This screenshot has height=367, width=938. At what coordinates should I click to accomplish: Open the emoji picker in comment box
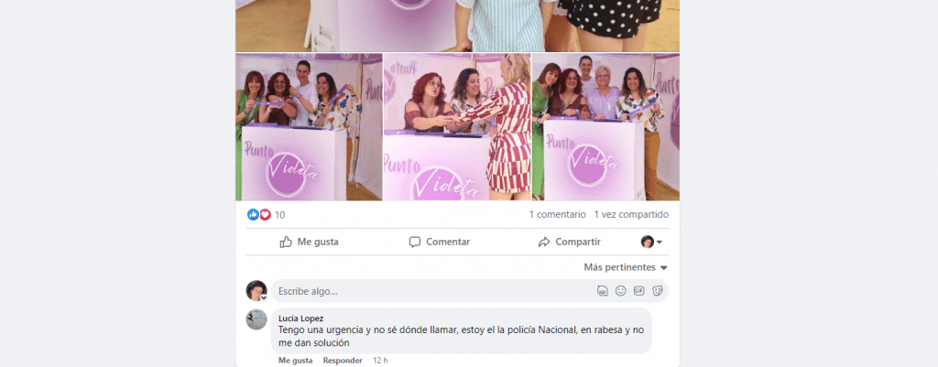click(x=621, y=291)
